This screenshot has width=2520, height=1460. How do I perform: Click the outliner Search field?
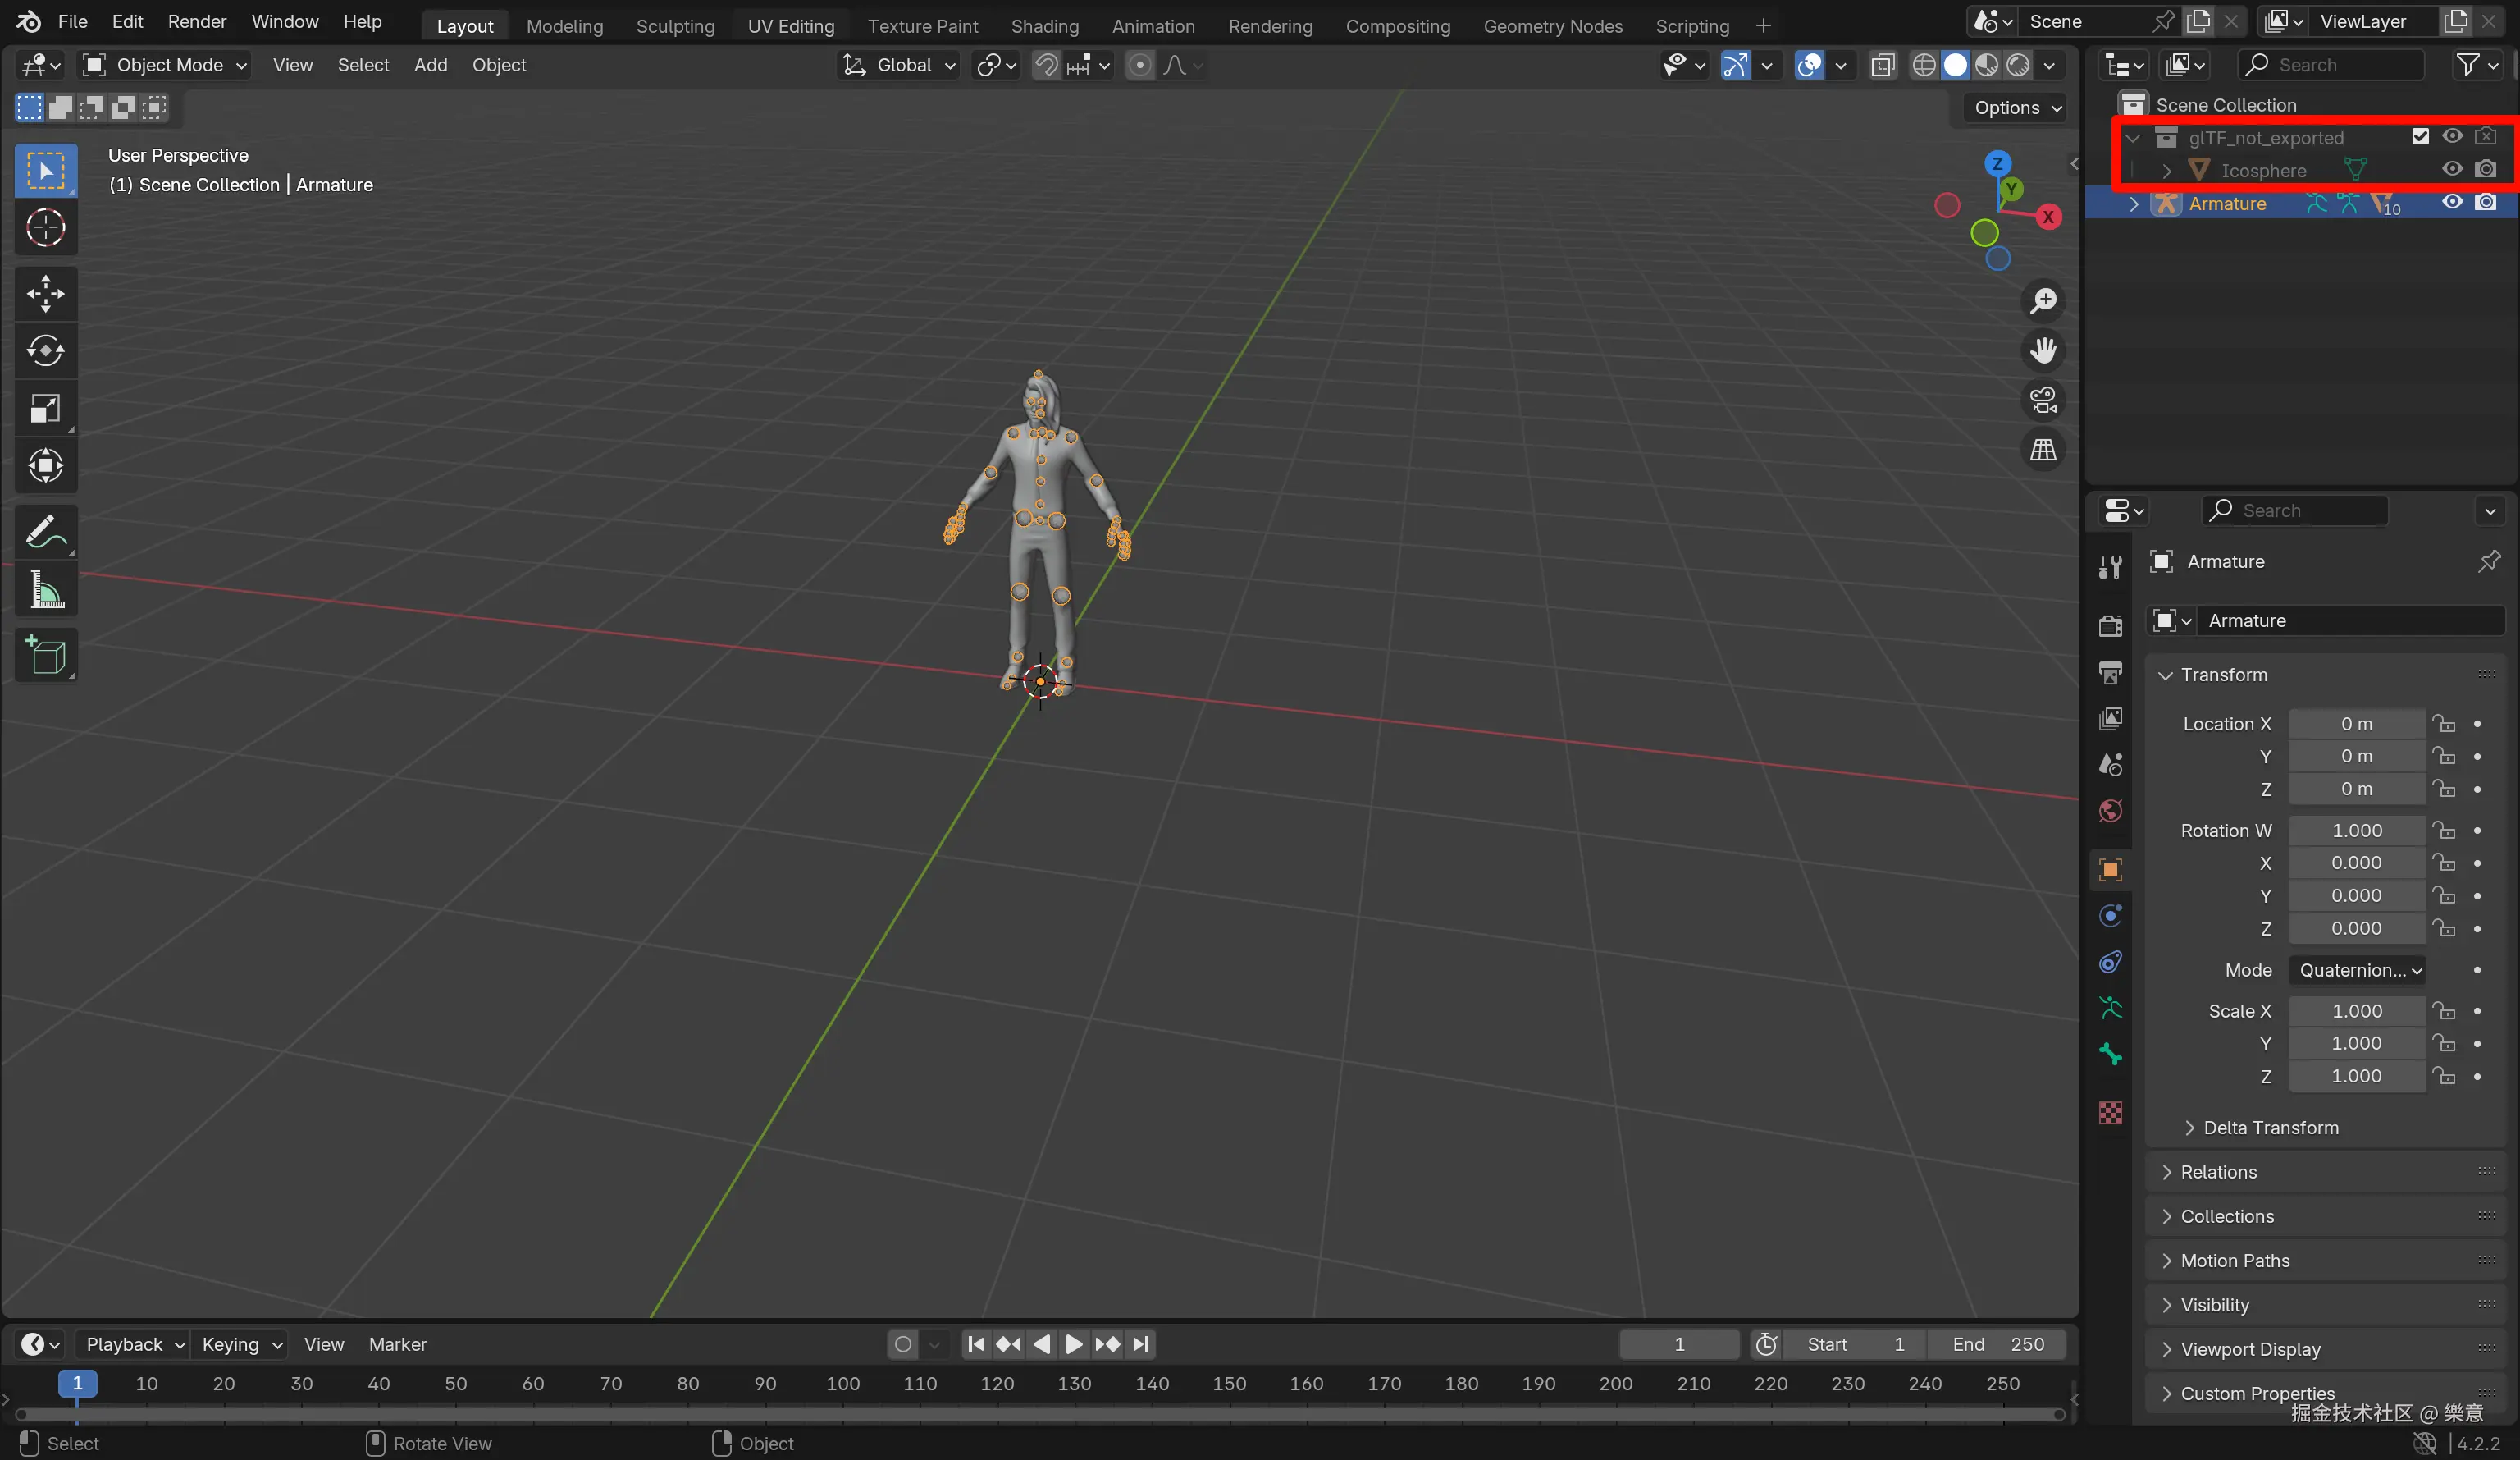pos(2331,65)
